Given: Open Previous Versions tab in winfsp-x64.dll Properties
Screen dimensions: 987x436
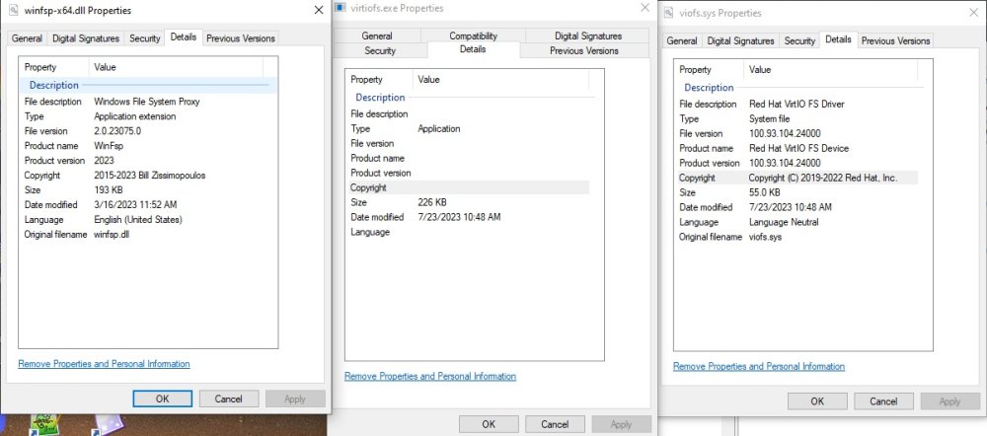Looking at the screenshot, I should point(241,38).
